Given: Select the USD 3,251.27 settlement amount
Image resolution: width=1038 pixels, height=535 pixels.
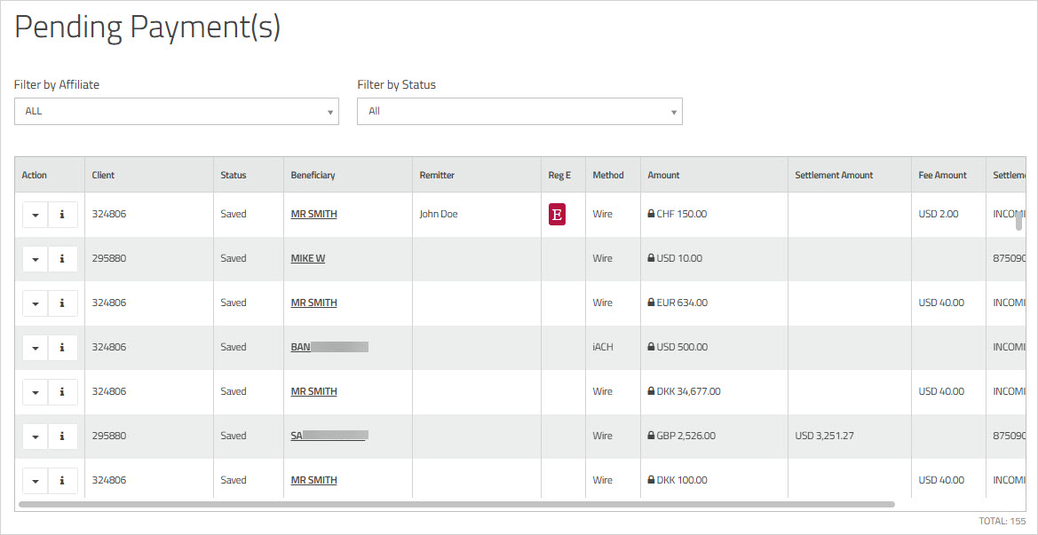Looking at the screenshot, I should click(826, 436).
